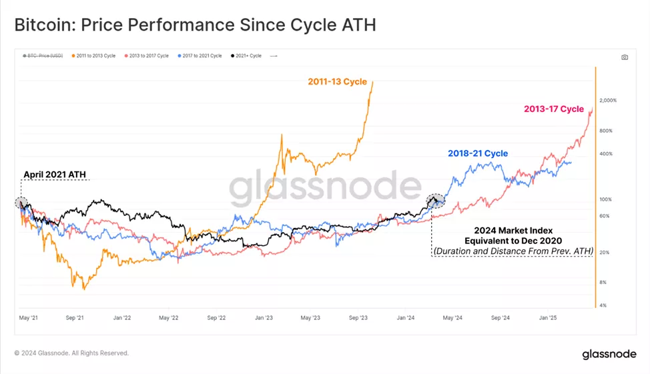Image resolution: width=650 pixels, height=374 pixels.
Task: Click the Jan '25 x-axis label
Action: tap(548, 318)
